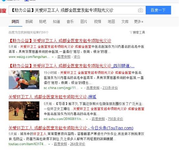
Task: Open the 图片 tab
Action: pyautogui.click(x=84, y=22)
